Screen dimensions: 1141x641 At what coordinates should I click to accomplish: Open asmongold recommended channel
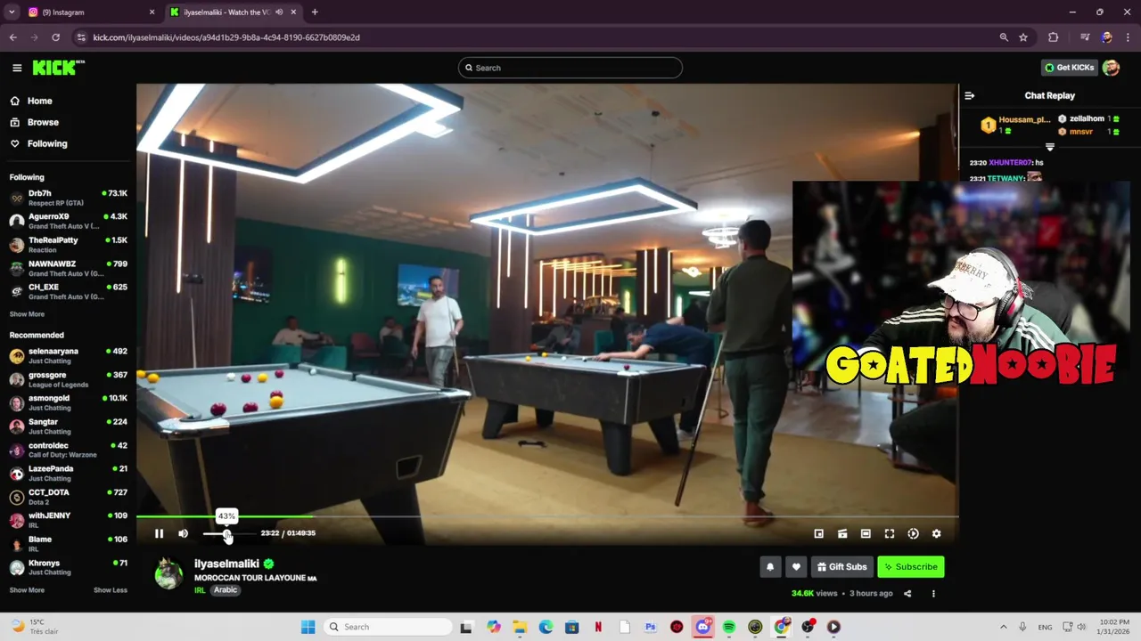click(68, 402)
